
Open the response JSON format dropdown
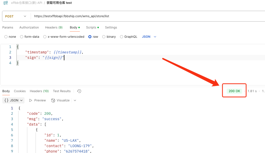click(x=13, y=100)
